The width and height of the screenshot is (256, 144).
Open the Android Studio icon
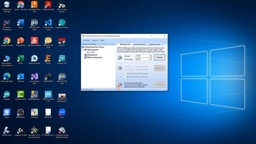(34, 60)
